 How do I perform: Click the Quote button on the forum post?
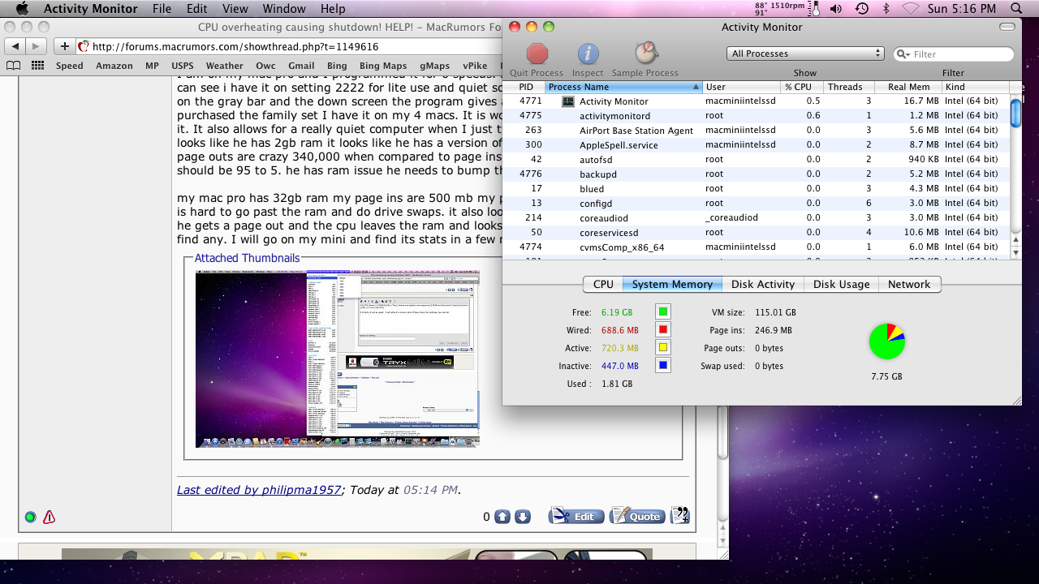tap(636, 516)
